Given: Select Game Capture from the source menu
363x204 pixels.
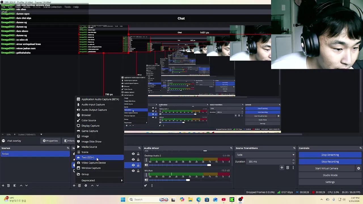Looking at the screenshot, I should (x=100, y=131).
